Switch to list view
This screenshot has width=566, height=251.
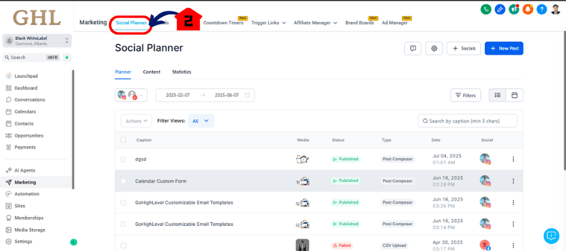[x=497, y=95]
